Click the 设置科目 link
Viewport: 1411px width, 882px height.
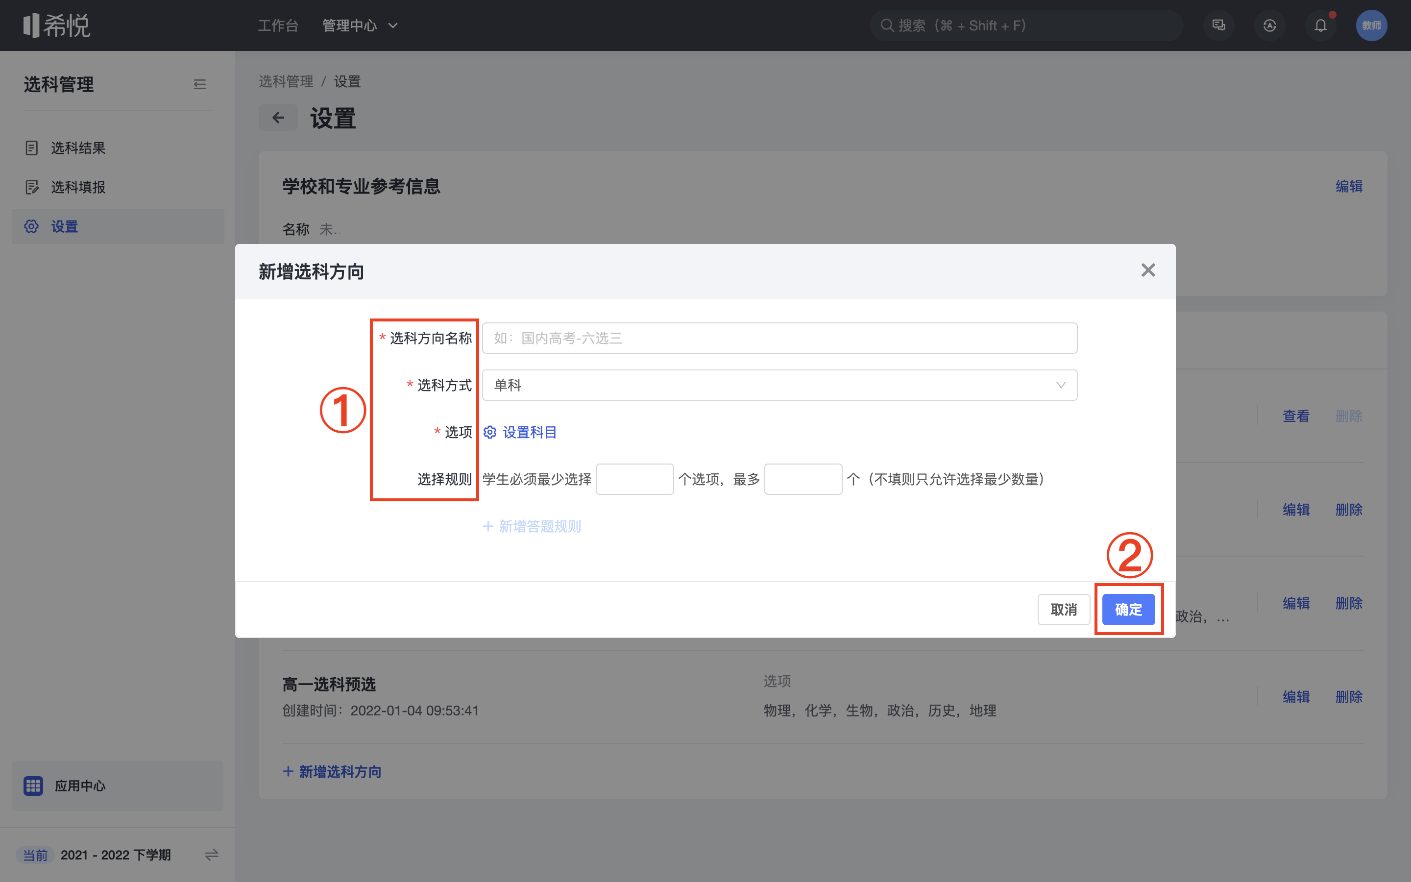point(530,432)
